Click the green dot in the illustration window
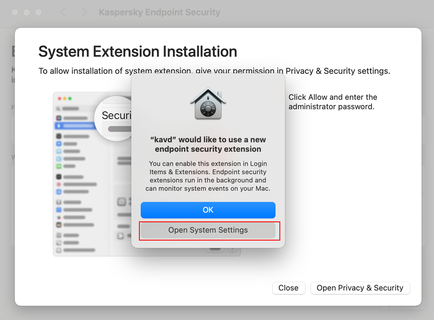Viewport: 434px width, 320px height. click(70, 99)
